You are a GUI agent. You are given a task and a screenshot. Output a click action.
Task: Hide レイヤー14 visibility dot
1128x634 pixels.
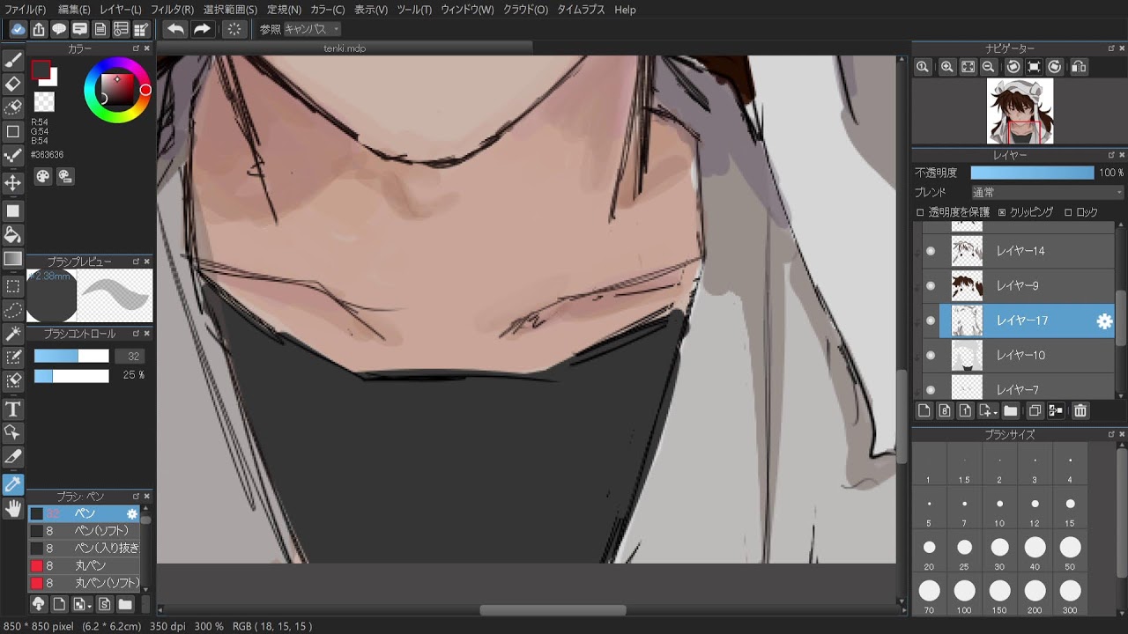click(930, 251)
